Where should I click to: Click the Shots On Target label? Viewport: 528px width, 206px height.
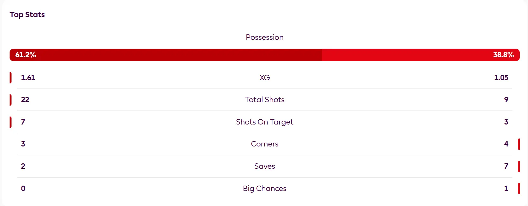click(x=265, y=122)
